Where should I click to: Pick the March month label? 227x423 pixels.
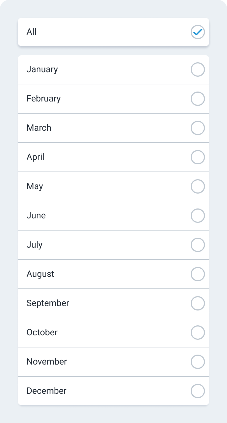click(x=39, y=128)
